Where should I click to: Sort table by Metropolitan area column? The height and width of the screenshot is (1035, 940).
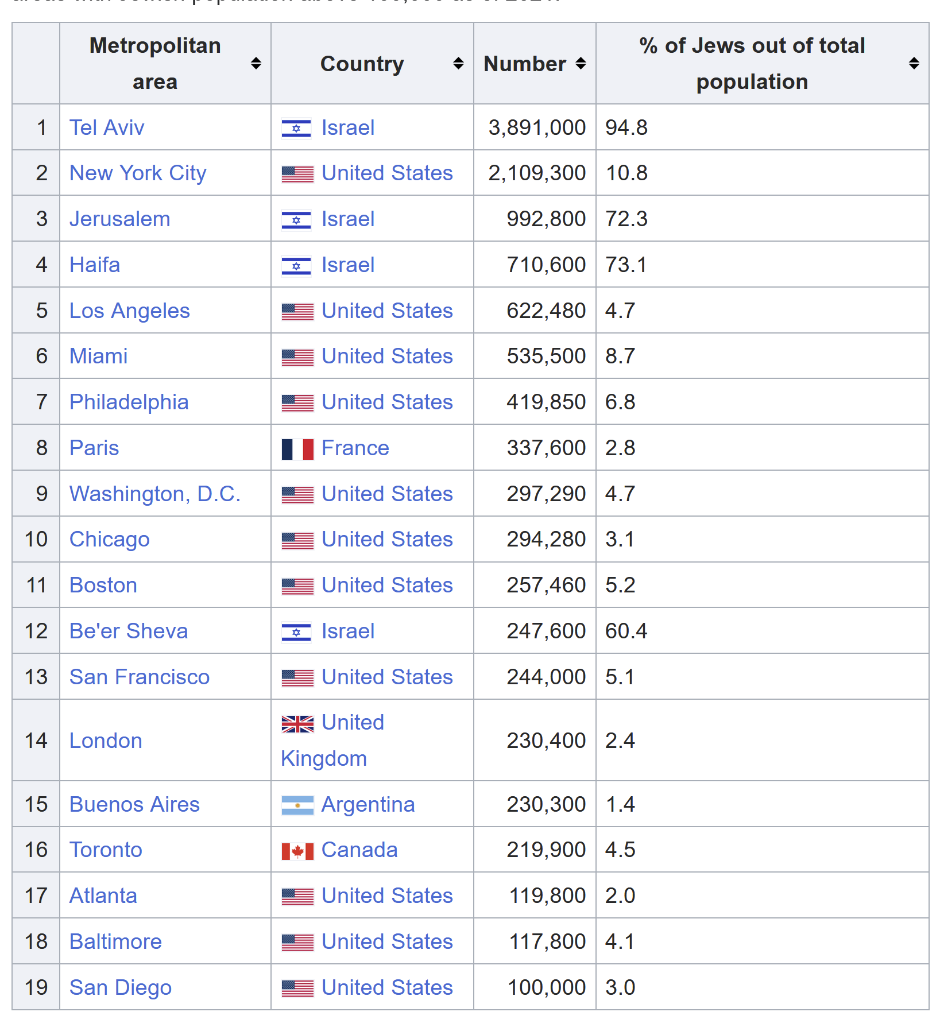(256, 64)
